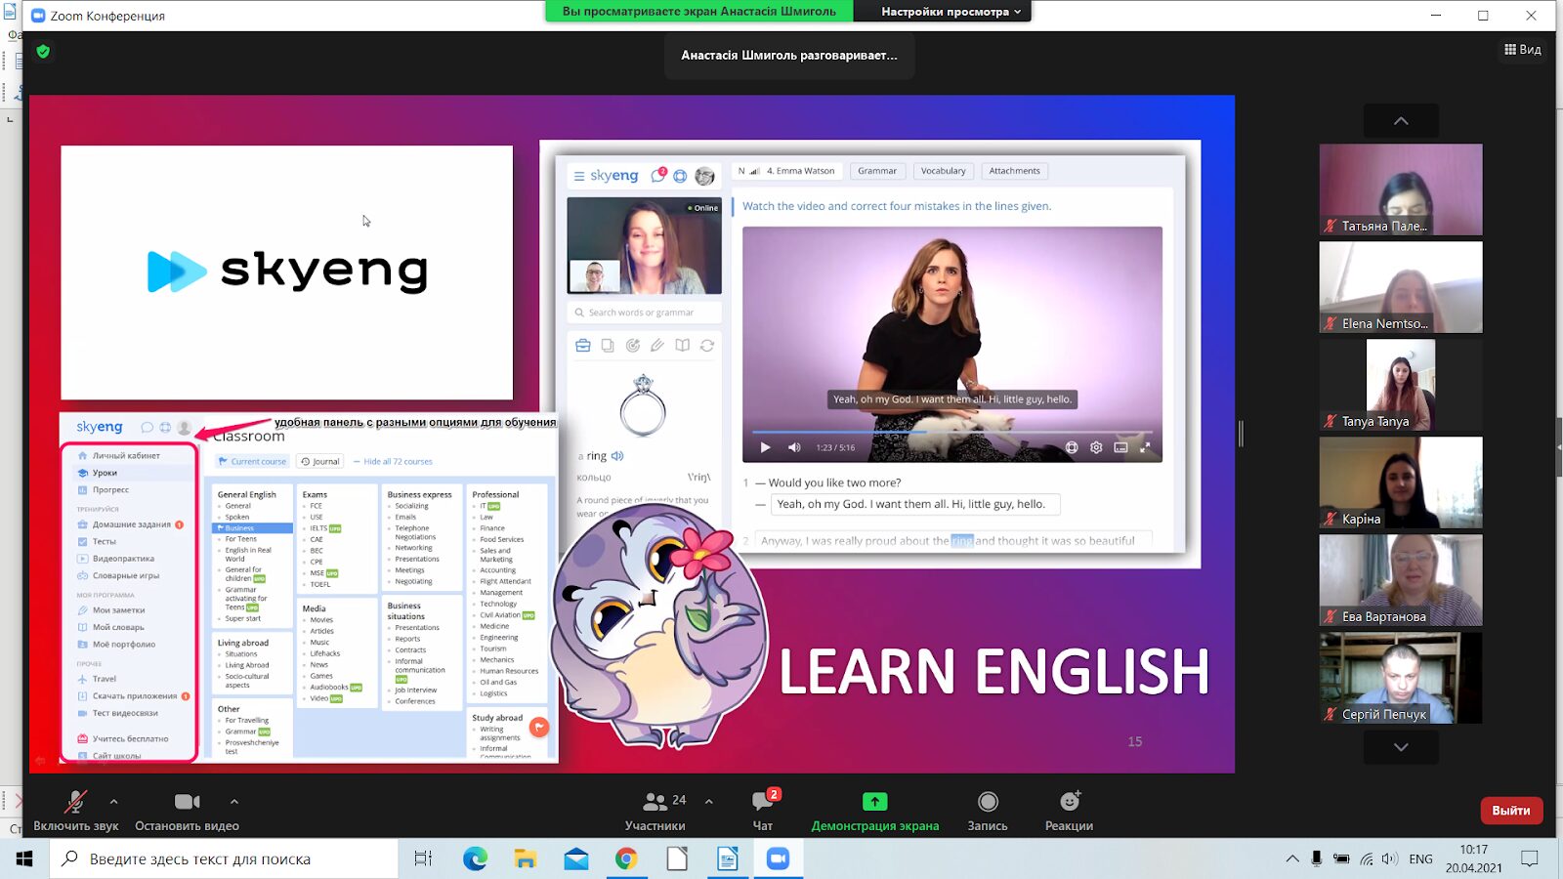This screenshot has height=879, width=1563.
Task: Open Zoom icon in taskbar
Action: click(x=779, y=858)
